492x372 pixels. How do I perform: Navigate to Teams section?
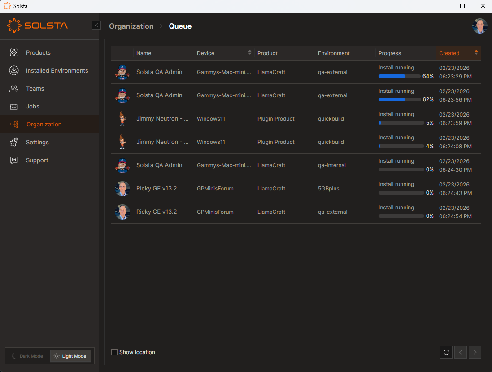pyautogui.click(x=35, y=88)
